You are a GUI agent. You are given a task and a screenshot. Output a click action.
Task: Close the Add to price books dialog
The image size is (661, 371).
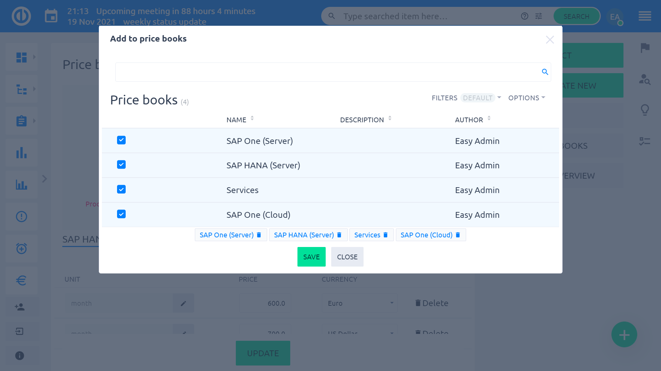pyautogui.click(x=550, y=40)
